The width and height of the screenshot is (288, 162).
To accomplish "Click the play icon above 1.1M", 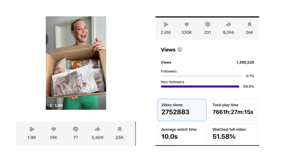I will [32, 129].
